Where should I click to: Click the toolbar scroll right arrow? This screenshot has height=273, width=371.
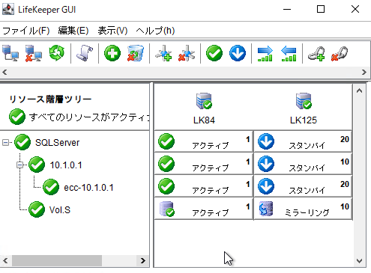click(364, 72)
